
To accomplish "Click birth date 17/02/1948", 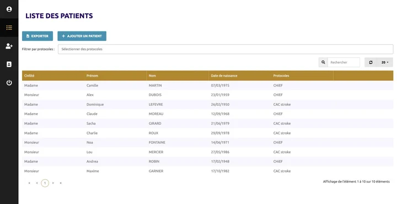I will point(220,162).
